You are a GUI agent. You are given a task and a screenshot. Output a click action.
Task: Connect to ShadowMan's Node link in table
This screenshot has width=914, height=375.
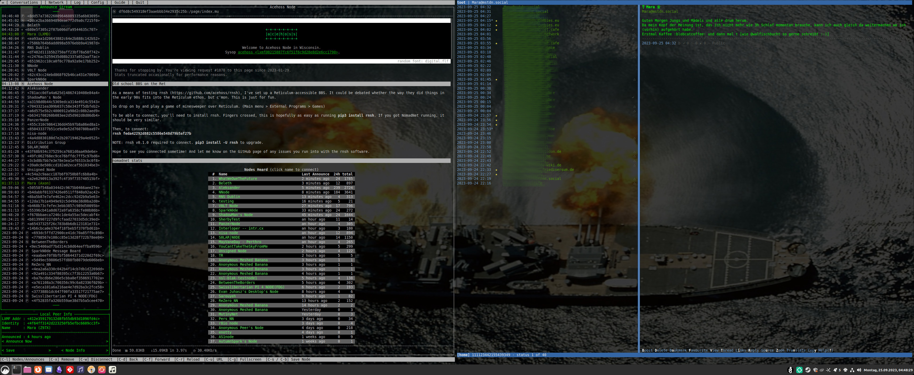[x=236, y=215]
